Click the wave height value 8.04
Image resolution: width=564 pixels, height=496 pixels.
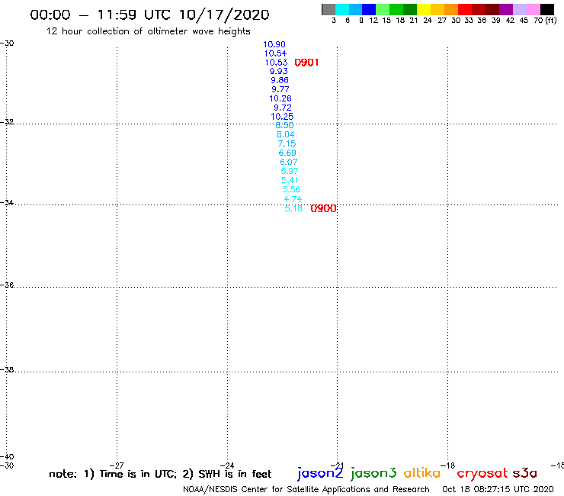coord(286,135)
